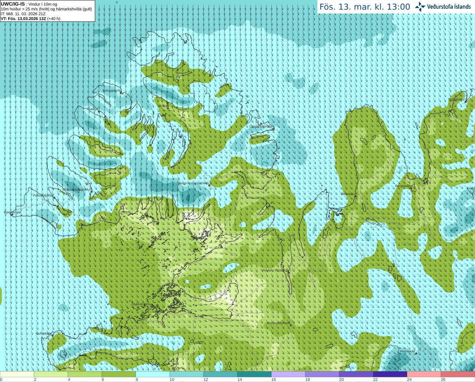The height and width of the screenshot is (382, 475).
Task: Click the Æðey station label
Action: click(x=163, y=106)
